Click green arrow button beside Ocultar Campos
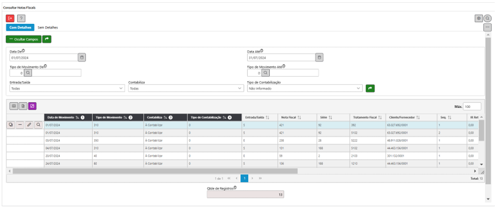This screenshot has height=208, width=497. point(47,39)
